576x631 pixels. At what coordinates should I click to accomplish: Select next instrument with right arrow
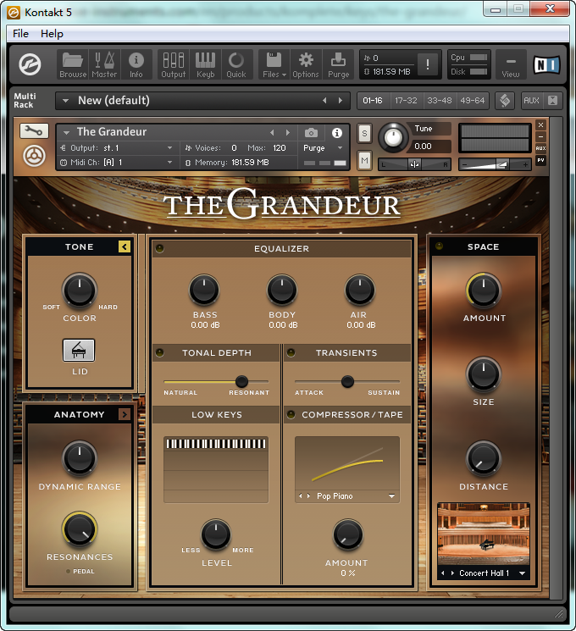[287, 132]
